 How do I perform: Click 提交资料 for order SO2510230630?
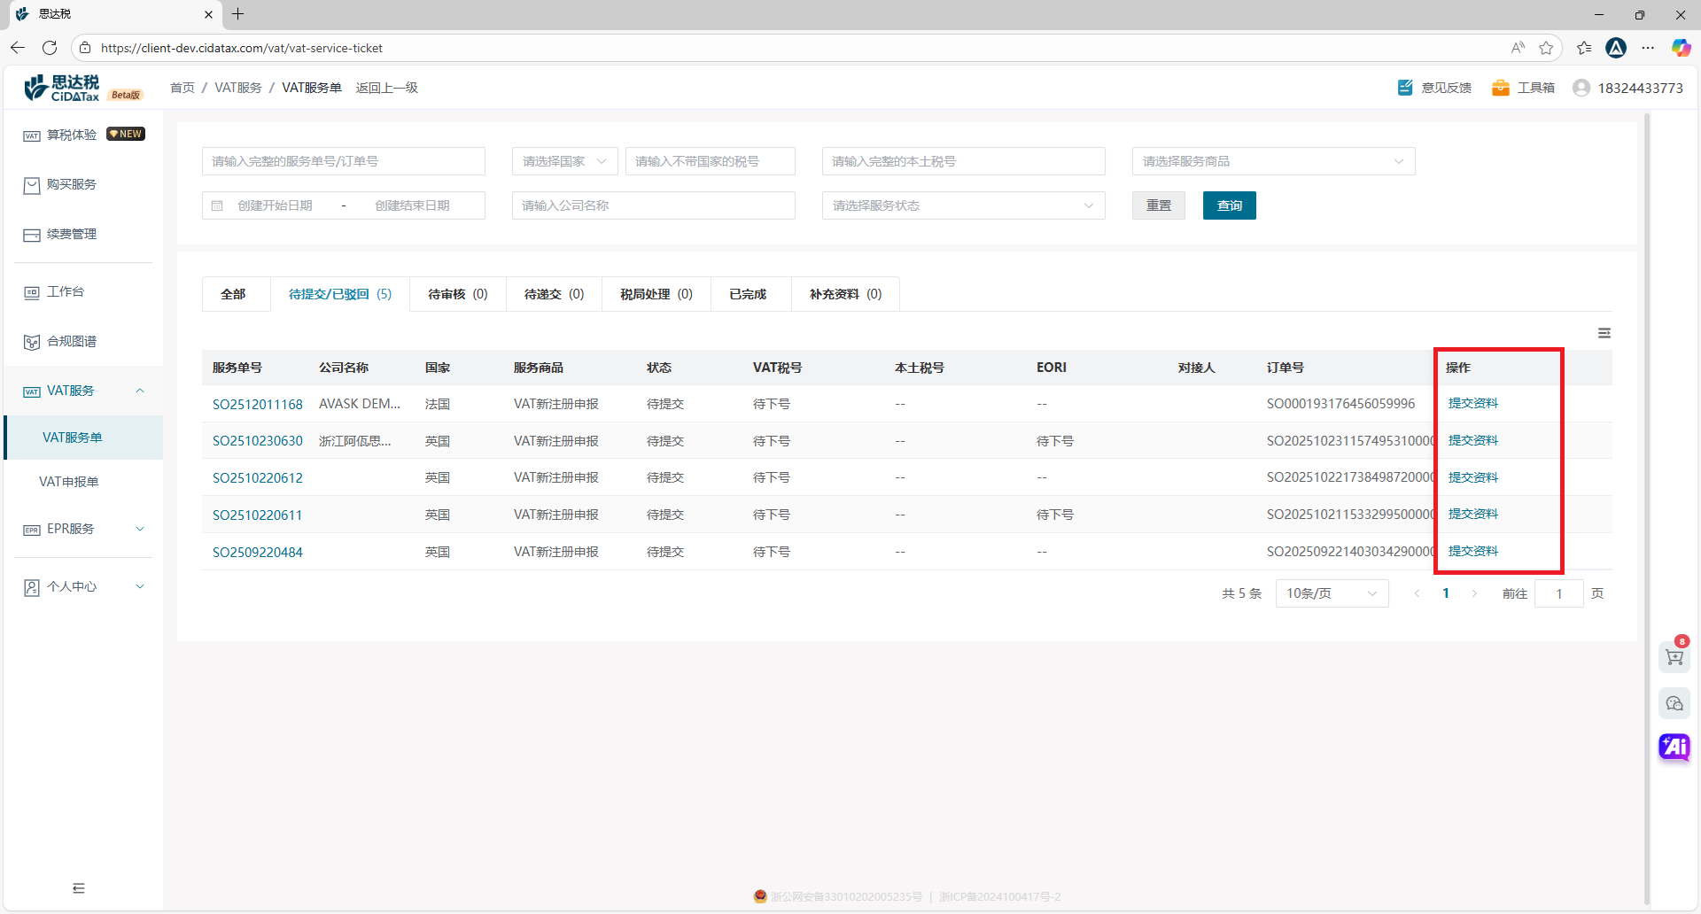click(x=1472, y=440)
